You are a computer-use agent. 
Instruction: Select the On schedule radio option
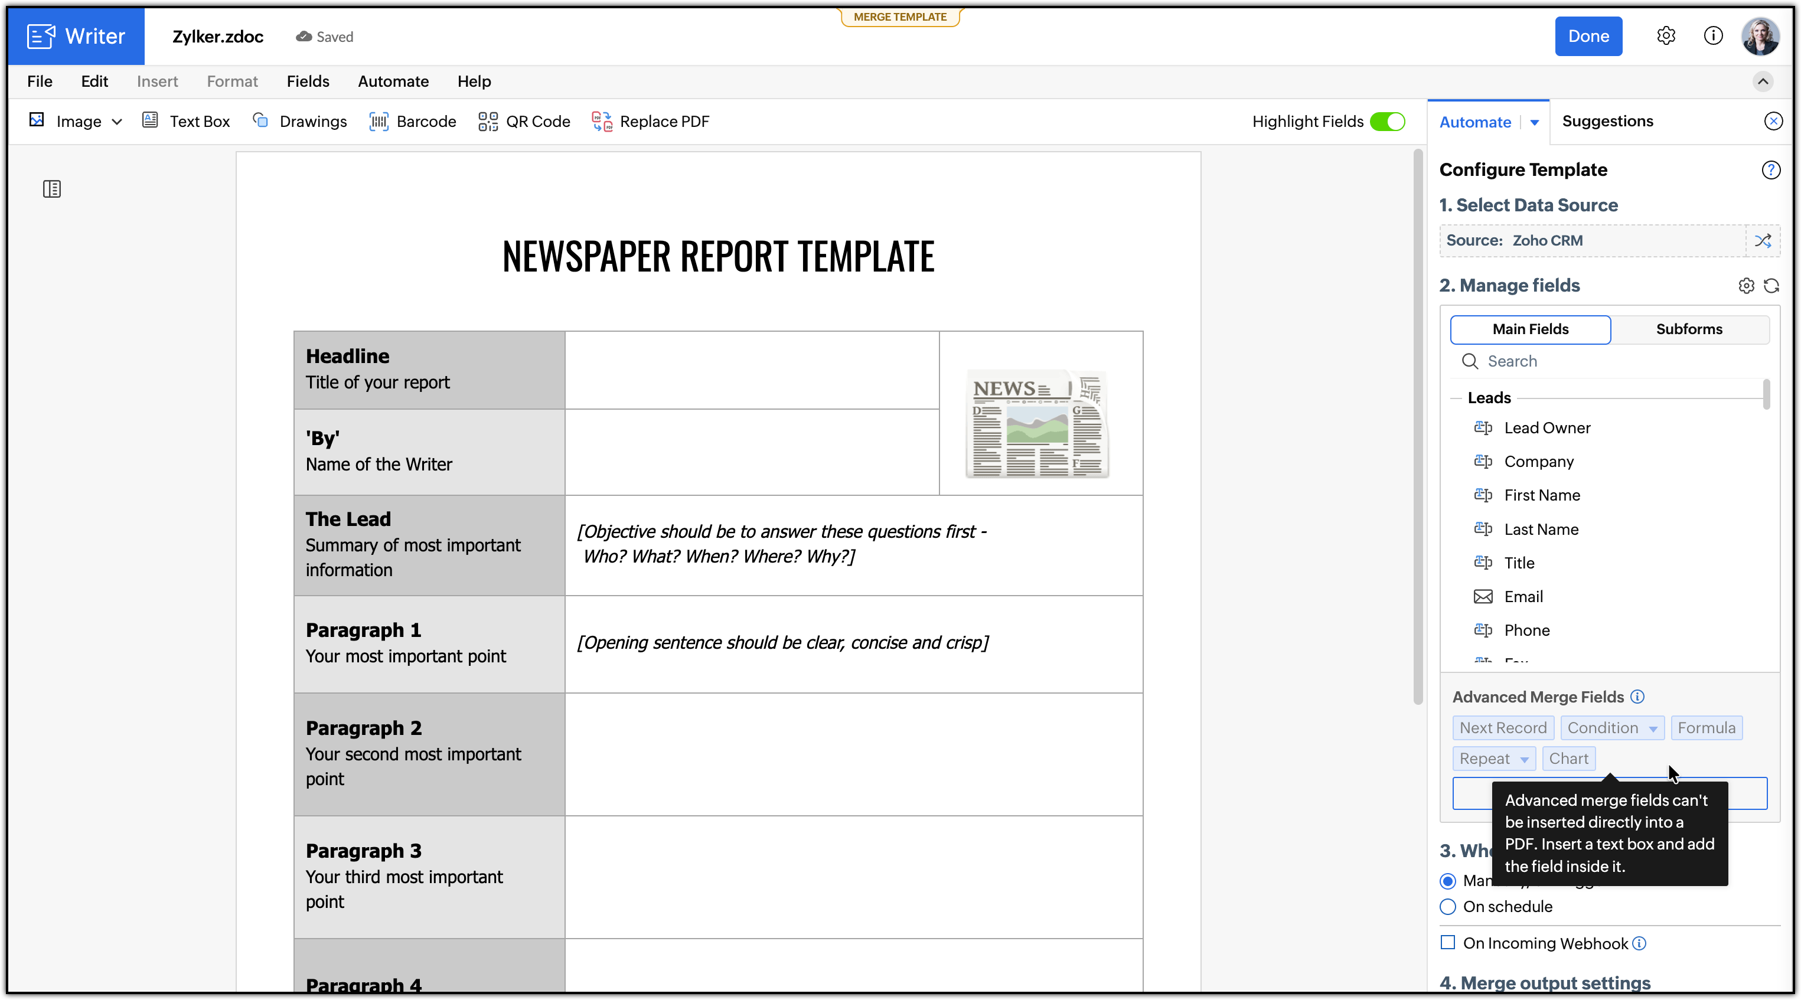coord(1448,907)
